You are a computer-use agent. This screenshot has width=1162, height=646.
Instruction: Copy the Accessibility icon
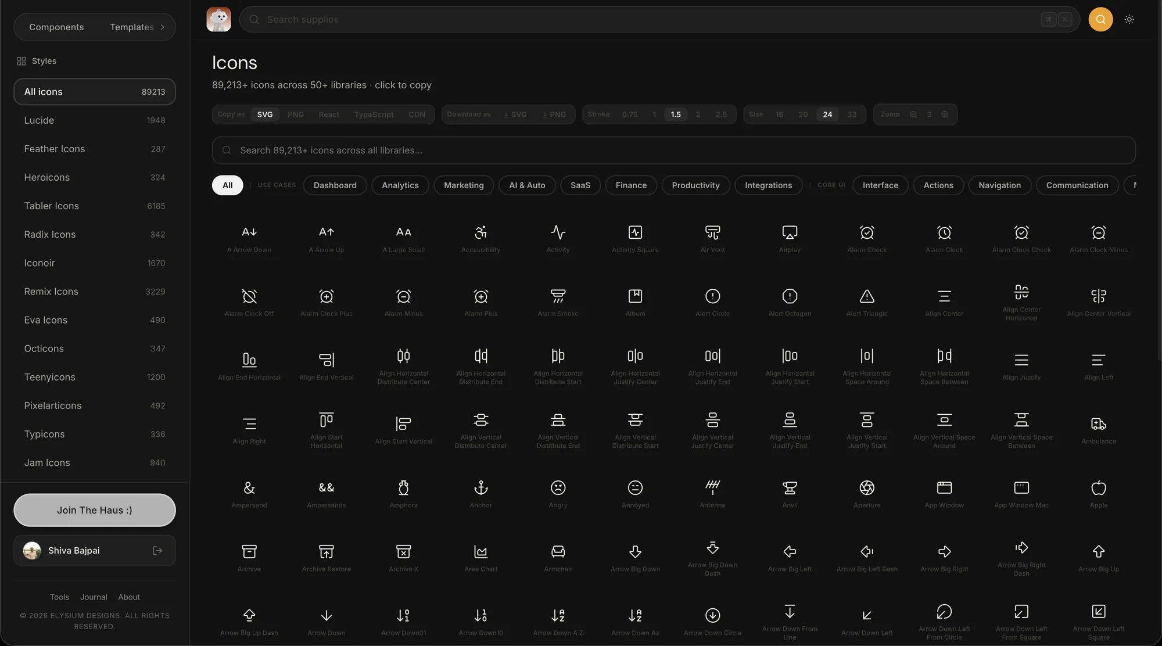(480, 232)
